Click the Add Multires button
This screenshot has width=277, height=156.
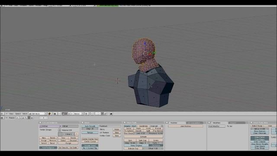click(185, 126)
